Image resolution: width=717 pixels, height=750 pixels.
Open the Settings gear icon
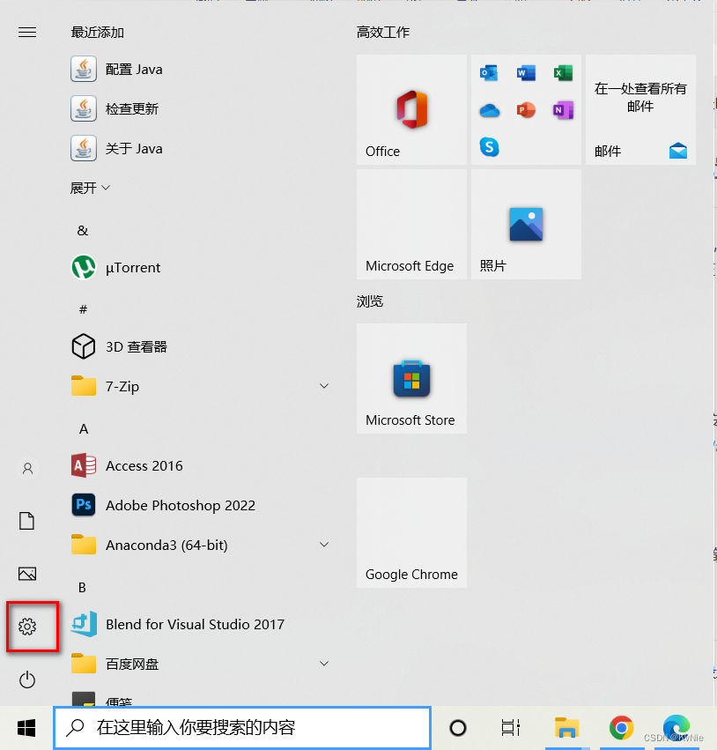pyautogui.click(x=27, y=626)
